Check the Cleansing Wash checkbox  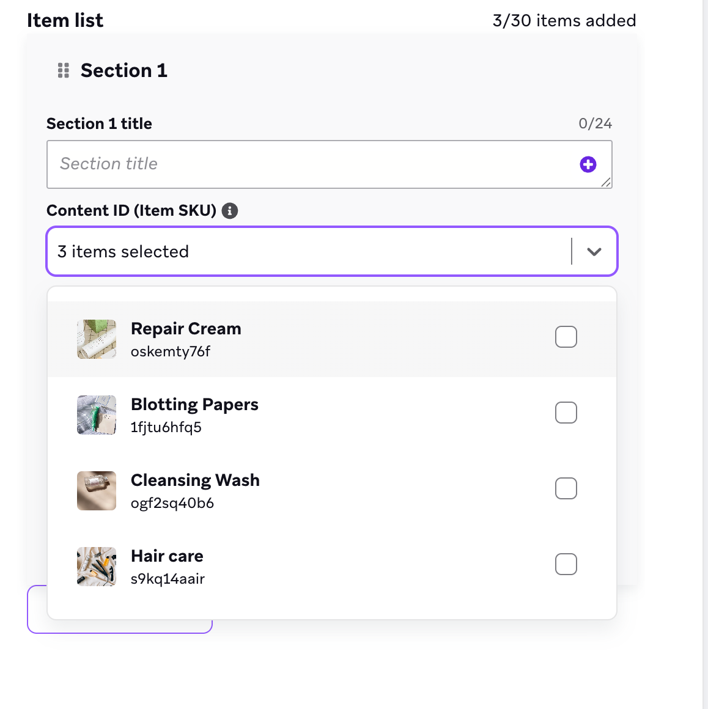pyautogui.click(x=566, y=488)
